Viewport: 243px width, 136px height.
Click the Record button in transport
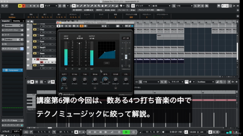[x=133, y=132]
